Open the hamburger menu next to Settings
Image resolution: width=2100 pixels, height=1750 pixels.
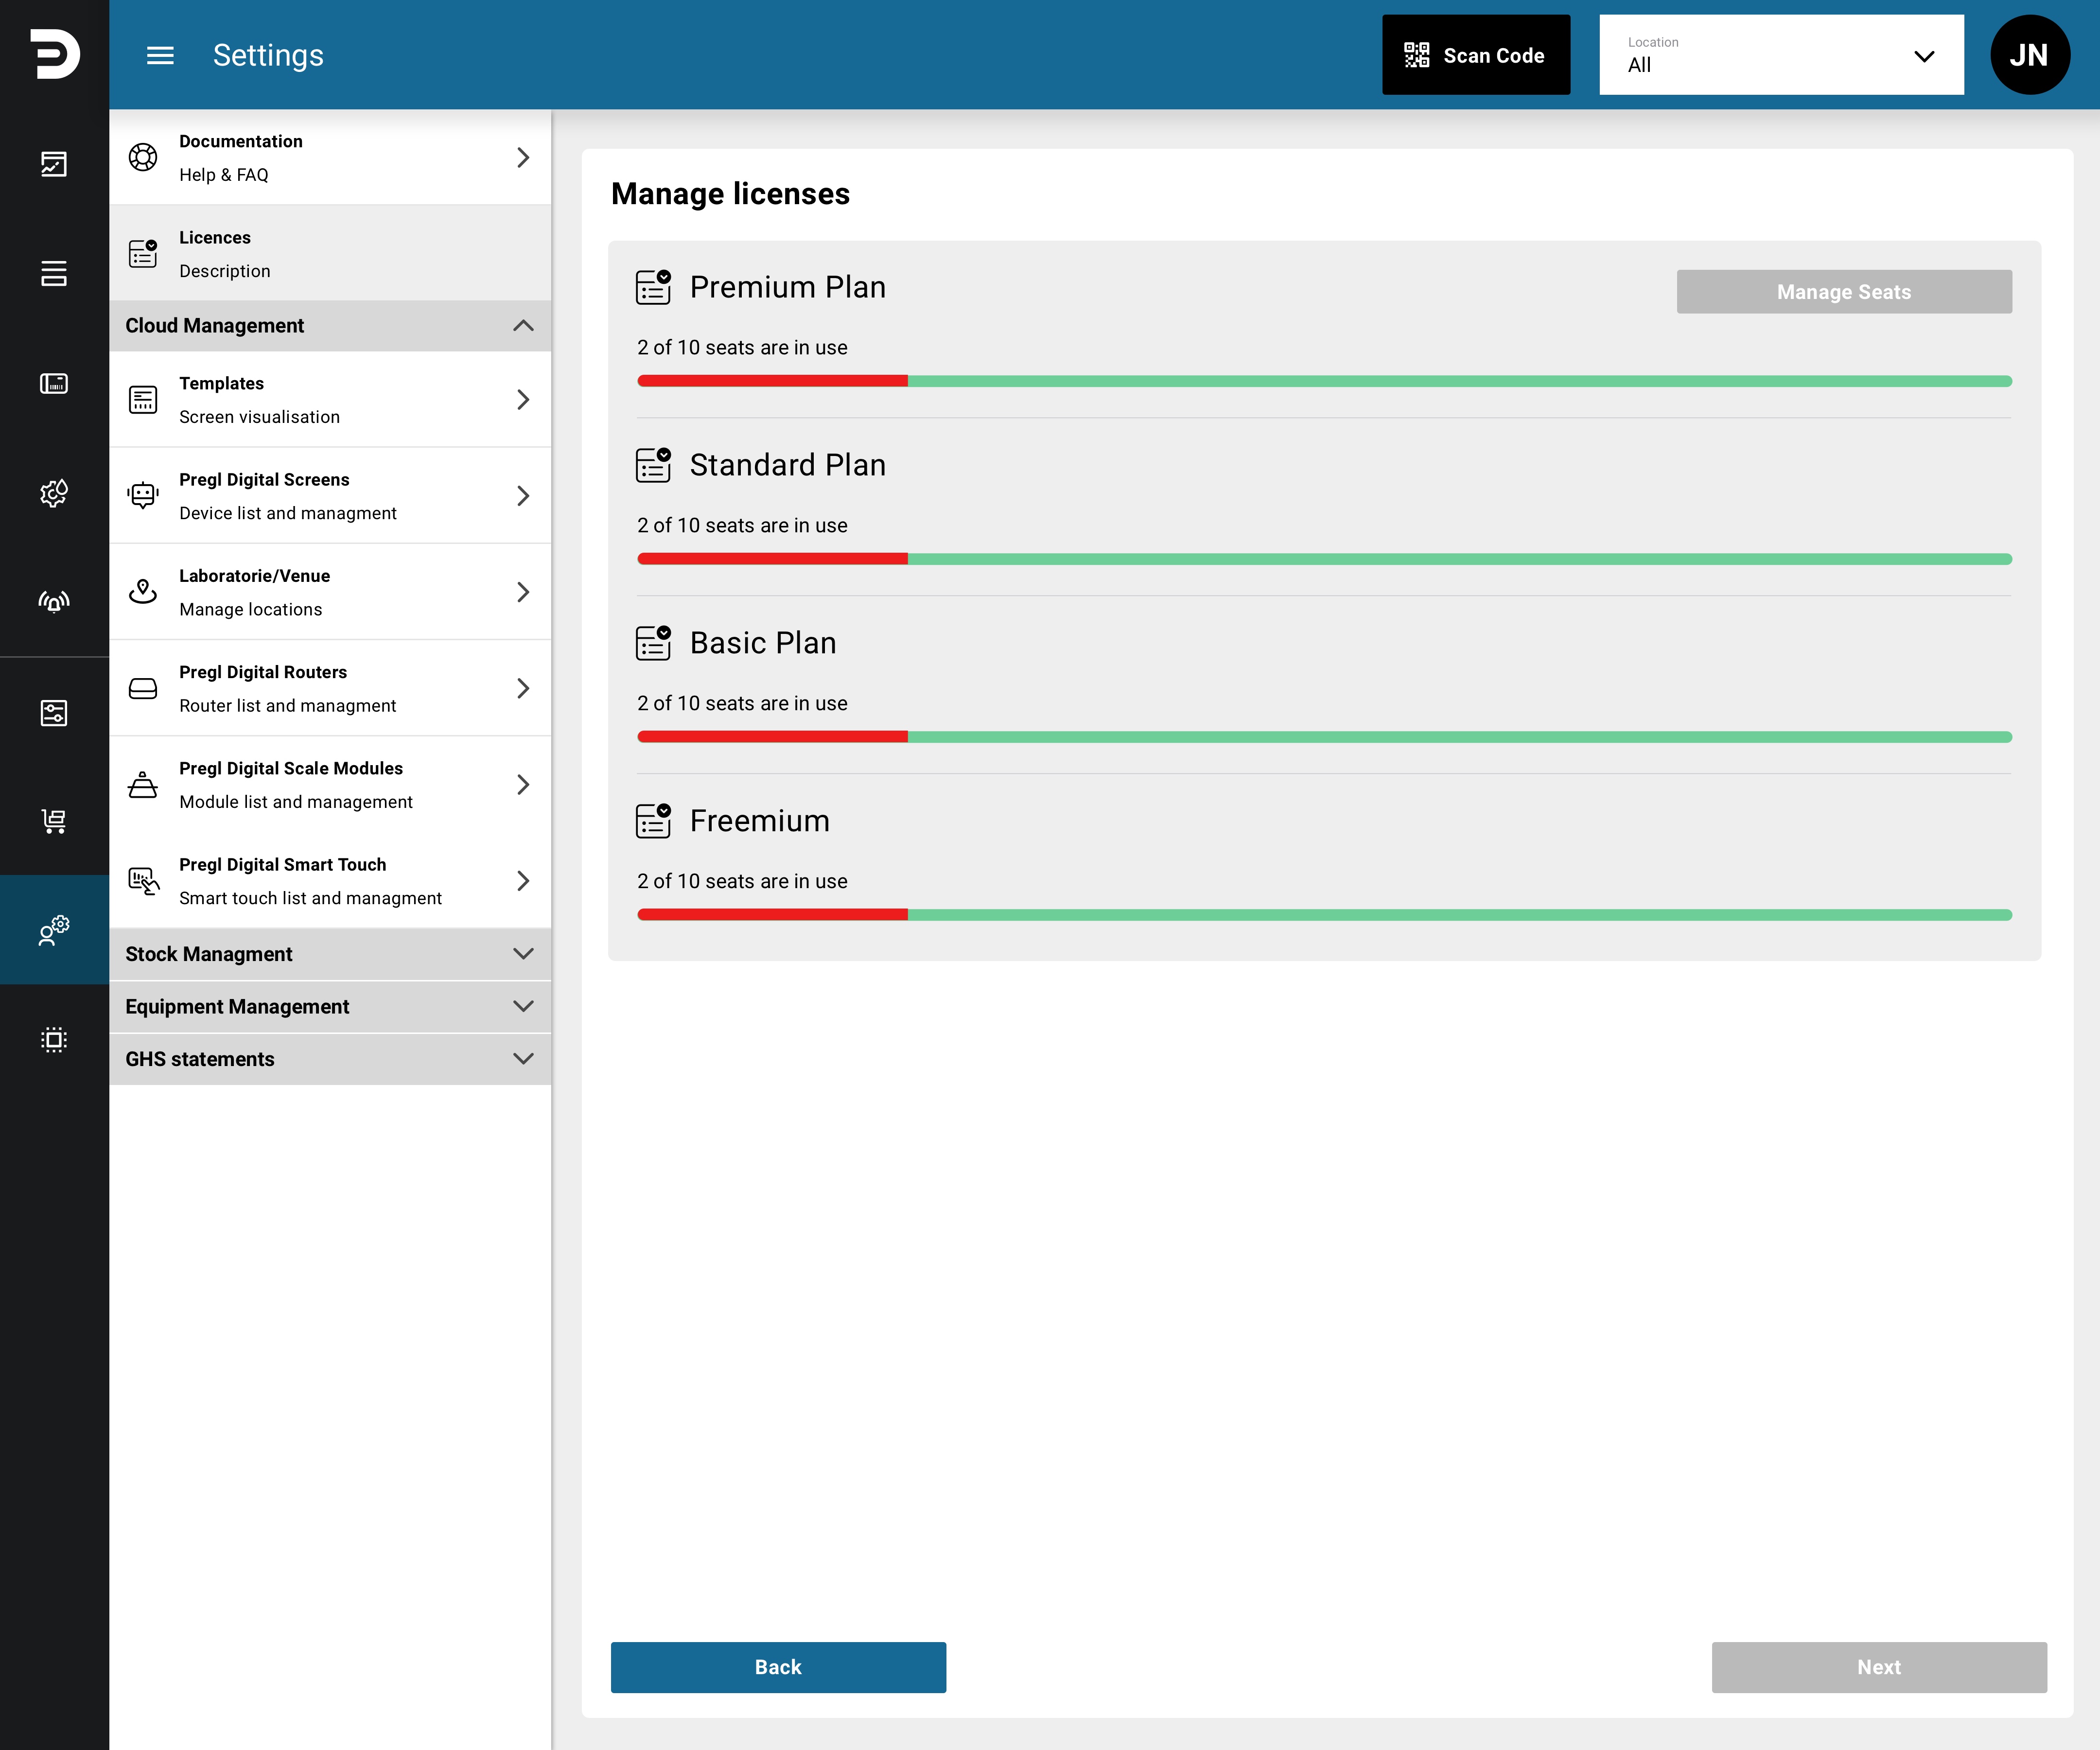point(160,55)
